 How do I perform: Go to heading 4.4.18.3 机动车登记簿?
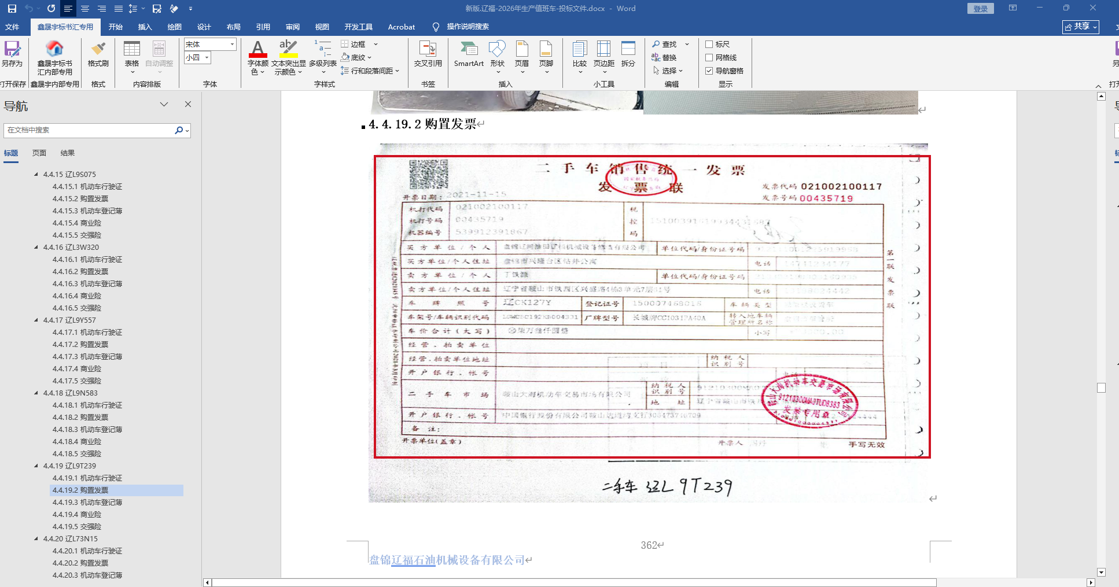(x=87, y=429)
